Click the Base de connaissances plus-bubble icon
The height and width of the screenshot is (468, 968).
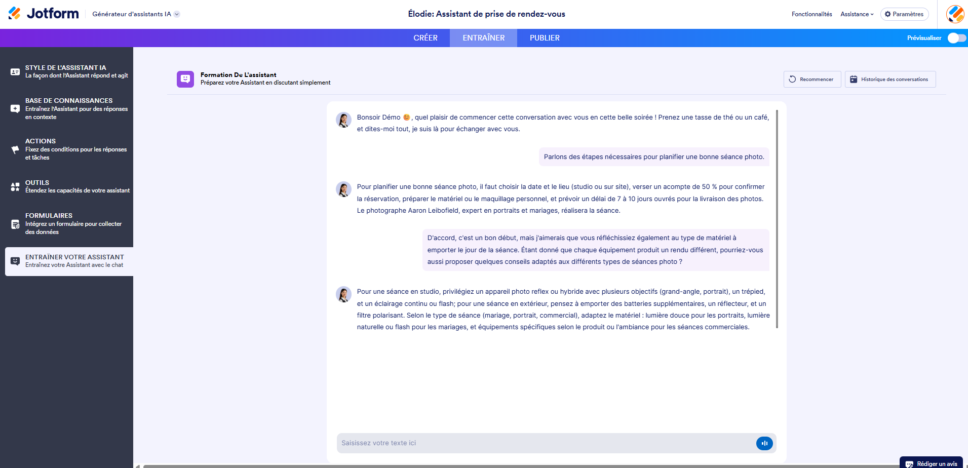(x=15, y=108)
